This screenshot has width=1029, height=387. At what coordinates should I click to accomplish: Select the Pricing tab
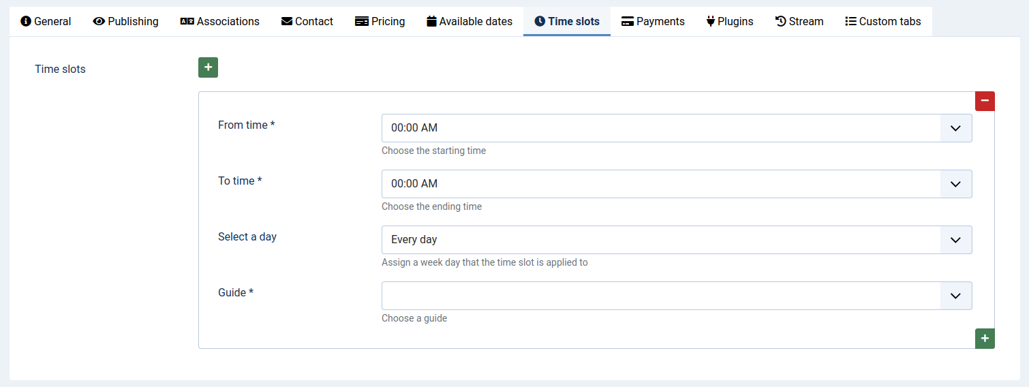(x=380, y=21)
